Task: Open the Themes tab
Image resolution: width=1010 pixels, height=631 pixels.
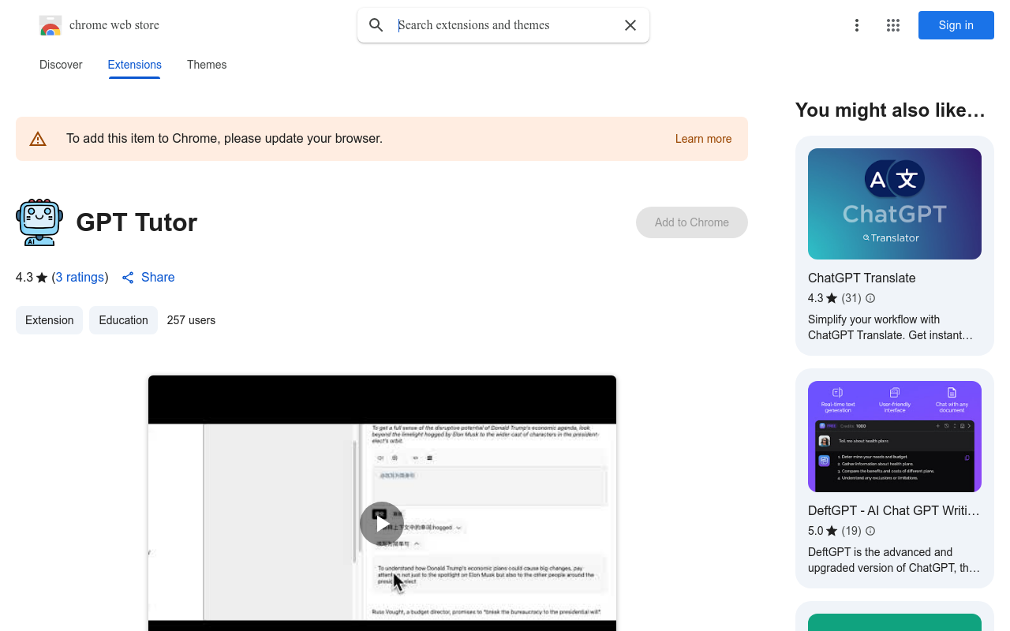Action: [207, 65]
